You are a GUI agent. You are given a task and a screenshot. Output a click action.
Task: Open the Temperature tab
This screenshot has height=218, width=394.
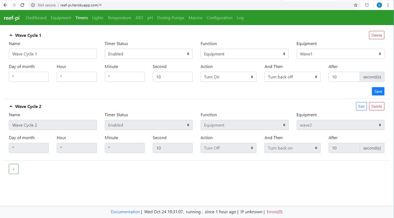pos(119,18)
